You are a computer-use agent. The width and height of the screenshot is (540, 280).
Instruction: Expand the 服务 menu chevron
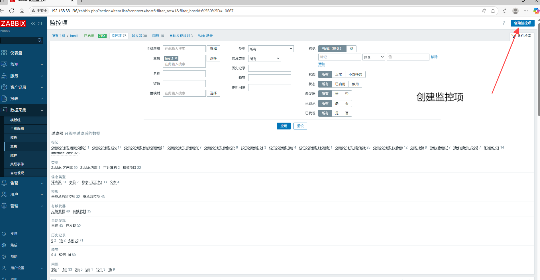click(42, 76)
